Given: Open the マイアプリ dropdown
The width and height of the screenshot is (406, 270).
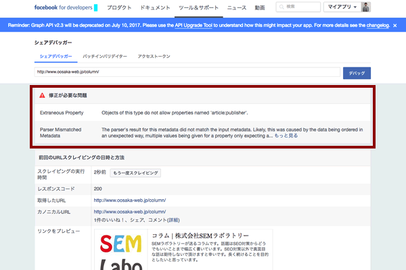Looking at the screenshot, I should click(x=342, y=7).
